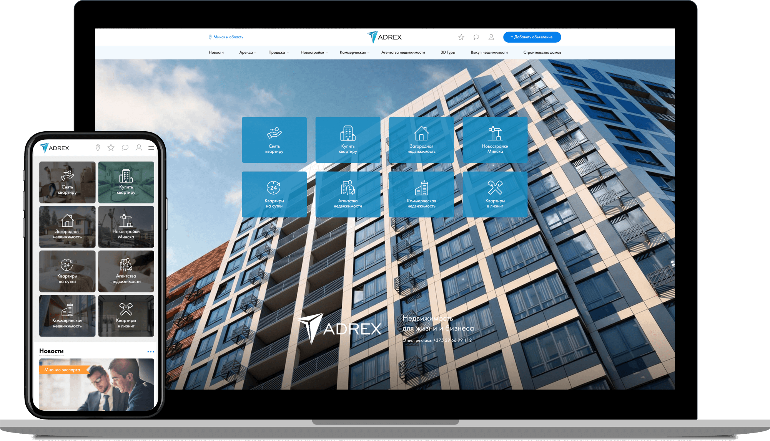The height and width of the screenshot is (441, 770).
Task: Tap the Снять квартиру tile on phone
Action: (67, 182)
